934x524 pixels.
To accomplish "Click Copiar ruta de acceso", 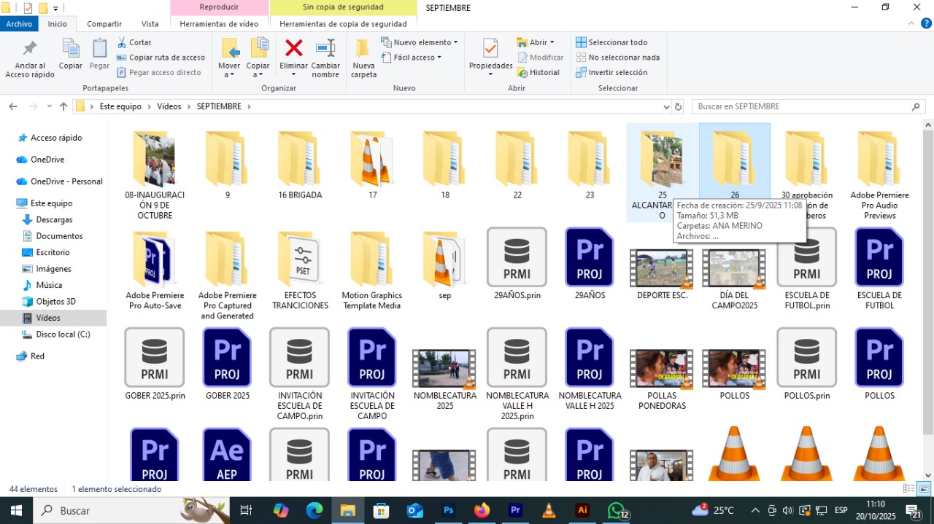I will point(161,58).
